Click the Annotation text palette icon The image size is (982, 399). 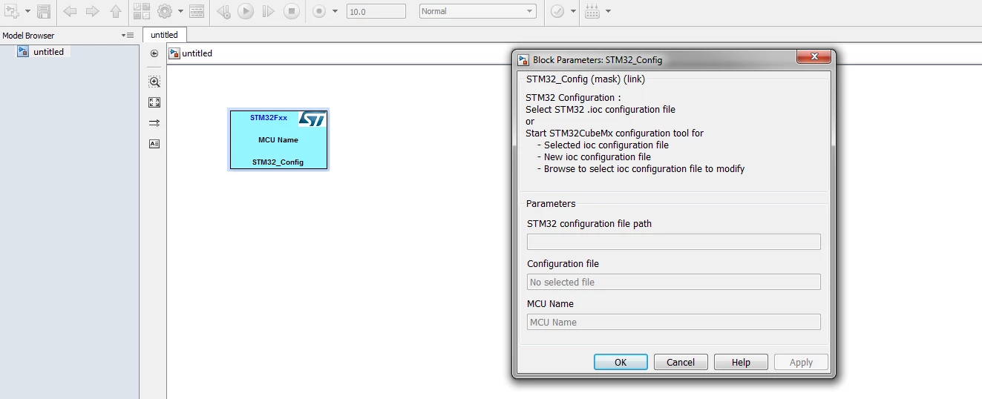[x=154, y=144]
